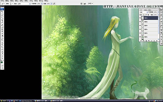Hide layer 3 with eye icon
The image size is (163, 102).
140,33
